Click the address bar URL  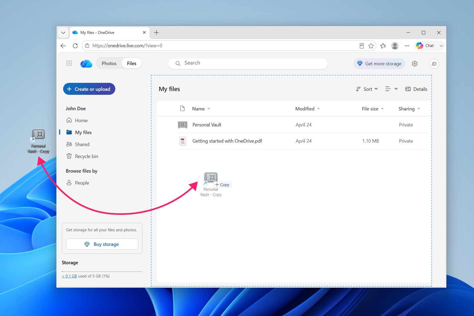[127, 46]
